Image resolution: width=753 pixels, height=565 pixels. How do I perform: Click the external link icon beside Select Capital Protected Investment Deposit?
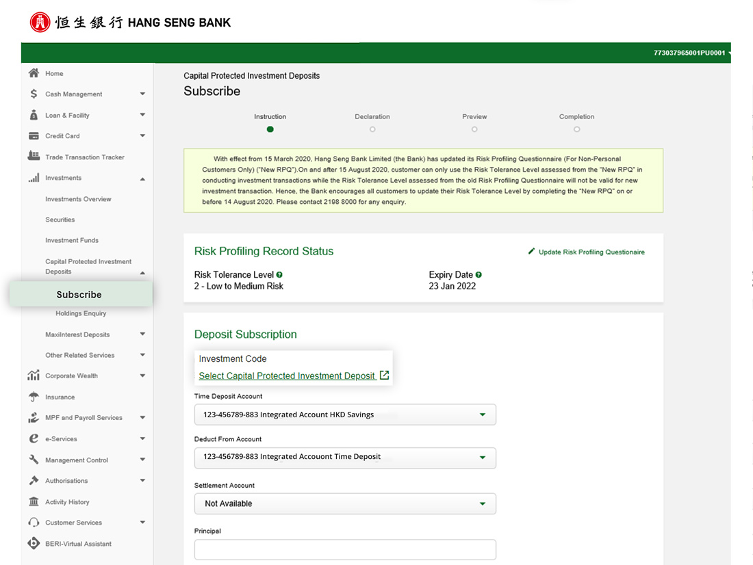(384, 375)
